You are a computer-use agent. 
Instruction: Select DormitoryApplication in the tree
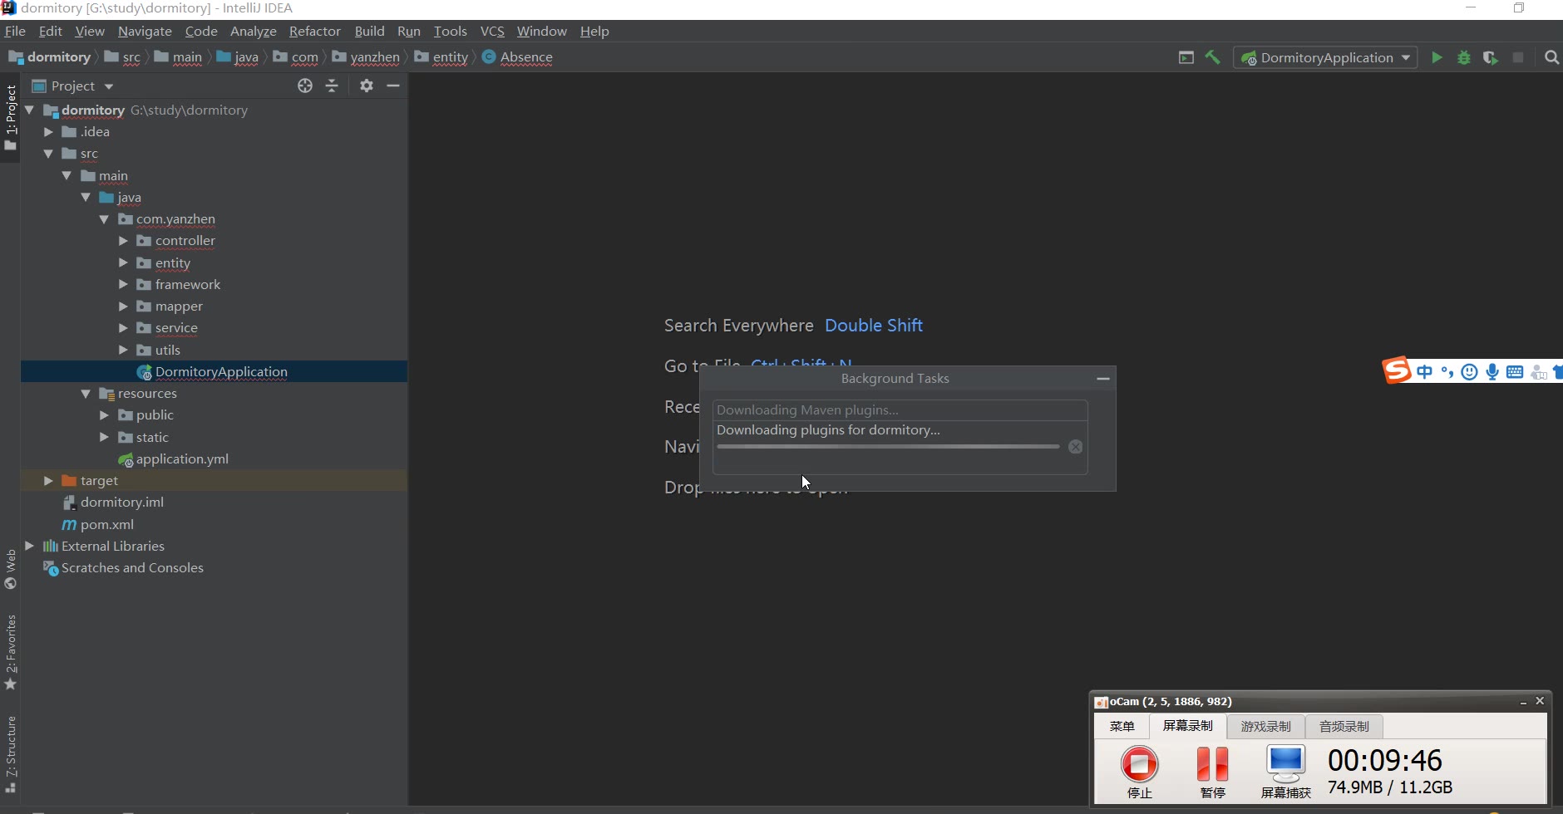[x=214, y=372]
